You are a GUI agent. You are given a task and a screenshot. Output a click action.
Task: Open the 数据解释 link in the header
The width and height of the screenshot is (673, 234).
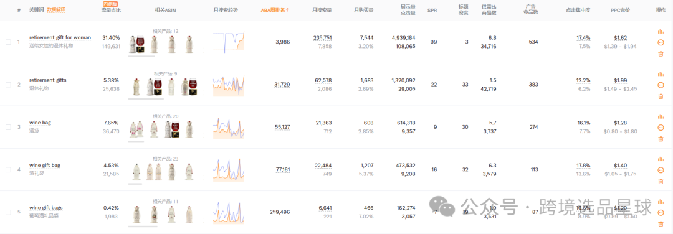pyautogui.click(x=56, y=9)
